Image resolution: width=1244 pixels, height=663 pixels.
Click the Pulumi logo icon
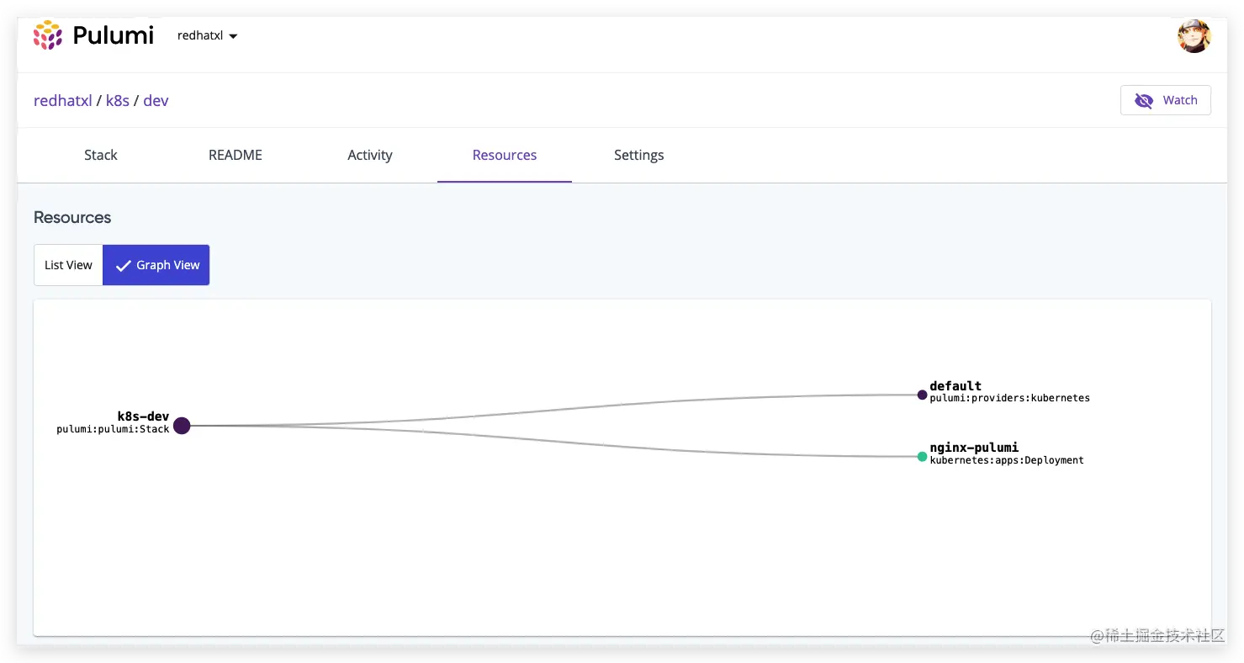pos(48,35)
